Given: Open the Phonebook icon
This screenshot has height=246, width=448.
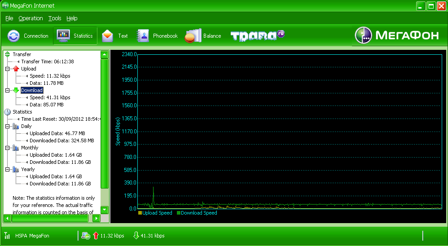Looking at the screenshot, I should [x=143, y=36].
